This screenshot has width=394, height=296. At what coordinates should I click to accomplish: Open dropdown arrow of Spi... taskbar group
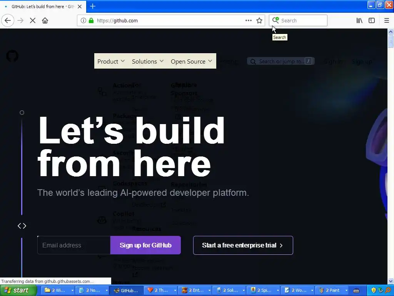[278, 291]
